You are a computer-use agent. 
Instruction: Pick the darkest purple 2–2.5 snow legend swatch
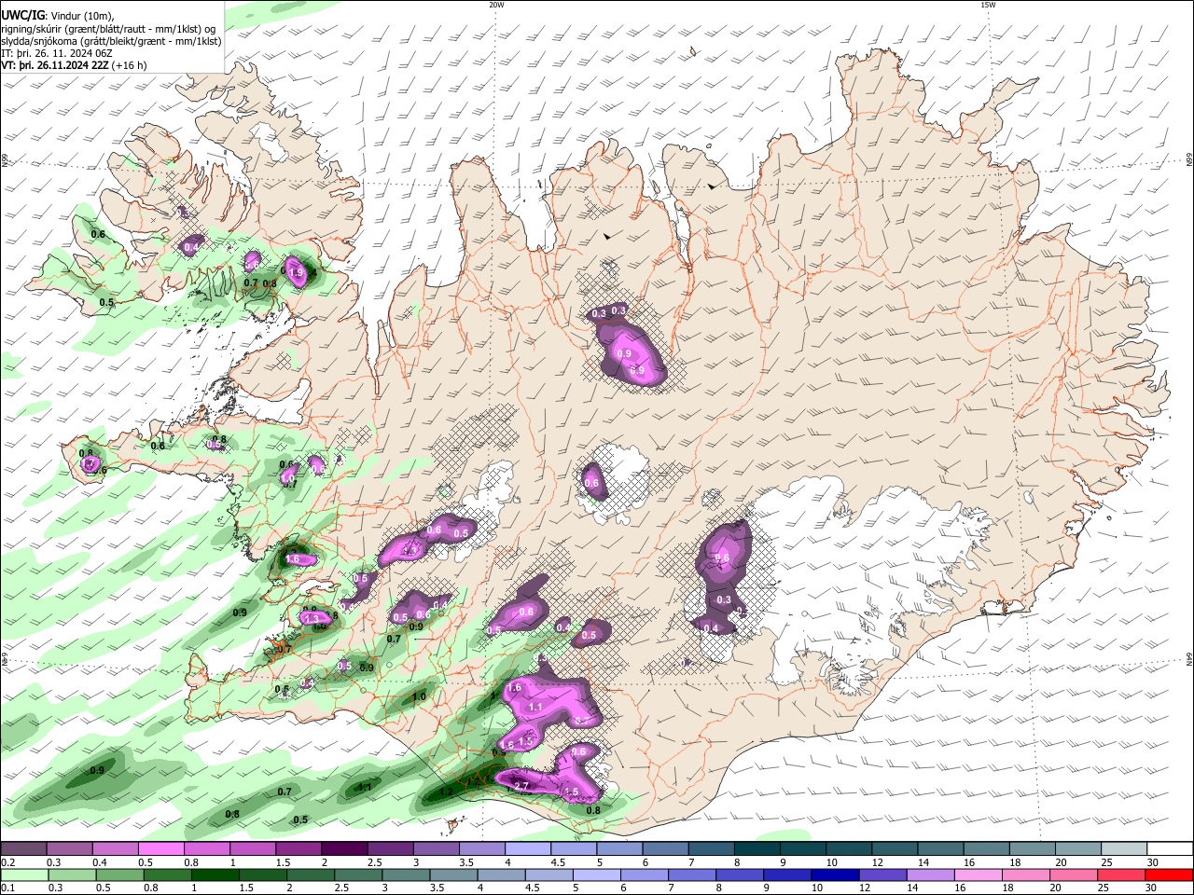pyautogui.click(x=343, y=849)
